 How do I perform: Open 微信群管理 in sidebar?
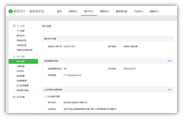point(21,81)
